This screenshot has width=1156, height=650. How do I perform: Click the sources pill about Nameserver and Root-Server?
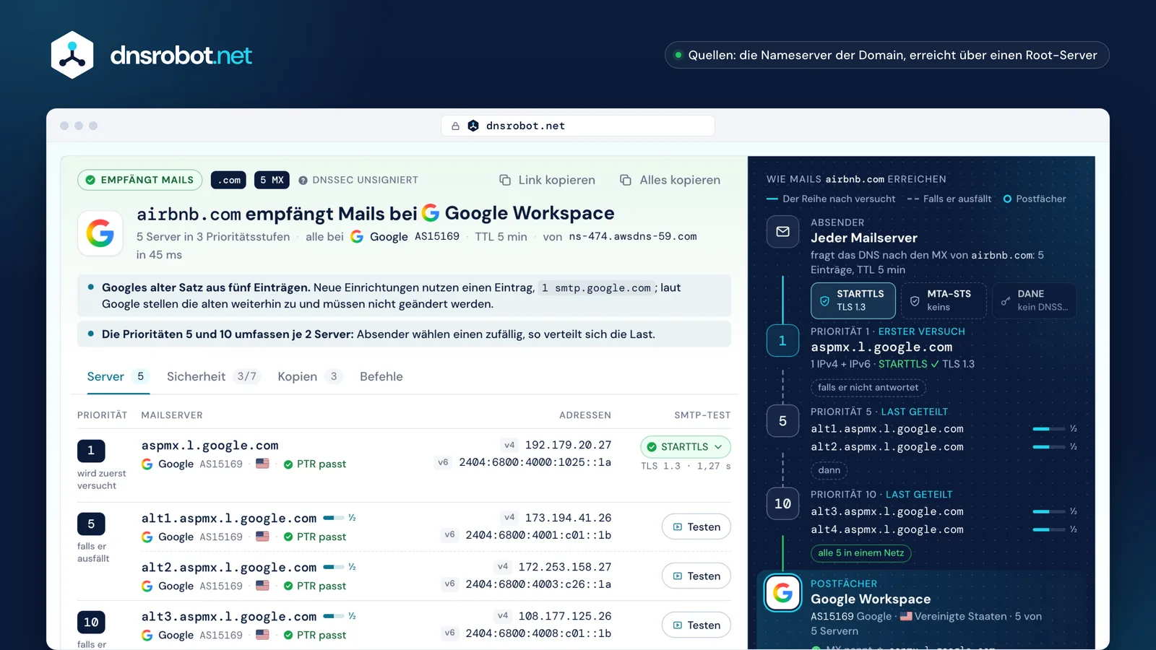pos(887,55)
